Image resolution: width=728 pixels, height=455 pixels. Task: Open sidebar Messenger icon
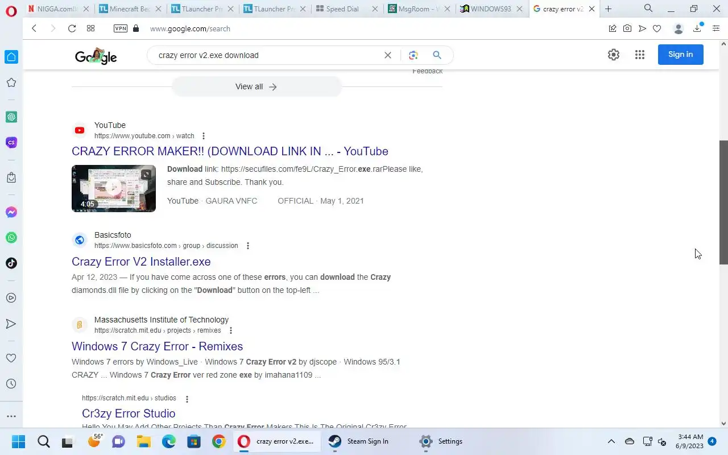click(x=11, y=212)
